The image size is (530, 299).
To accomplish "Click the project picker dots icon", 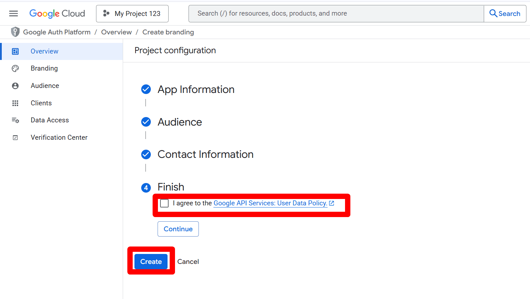I will pyautogui.click(x=106, y=13).
